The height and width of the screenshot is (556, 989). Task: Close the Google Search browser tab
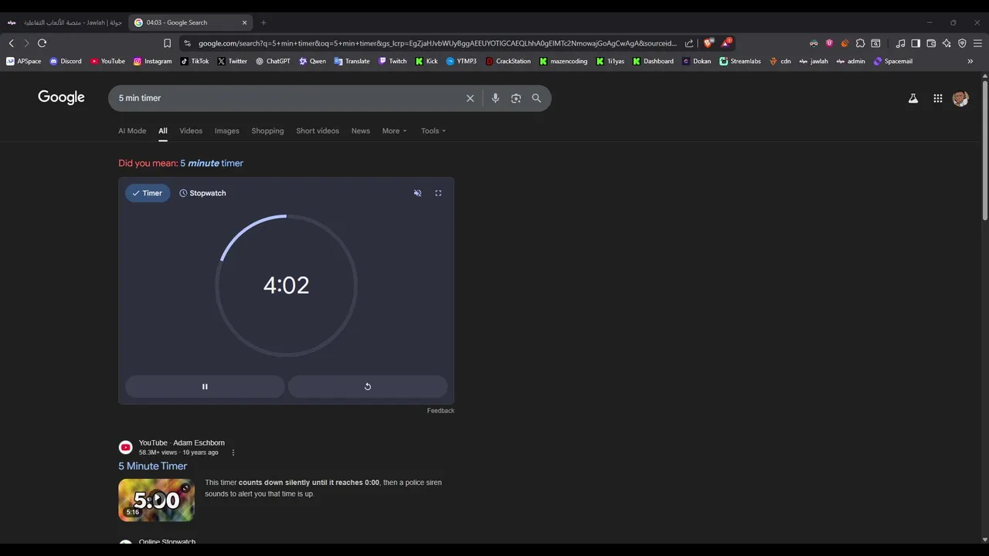tap(244, 22)
